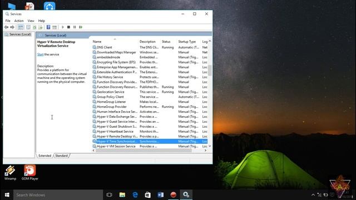356x200 pixels.
Task: Select Hyper-V Guest Shutdown Service row
Action: [150, 127]
